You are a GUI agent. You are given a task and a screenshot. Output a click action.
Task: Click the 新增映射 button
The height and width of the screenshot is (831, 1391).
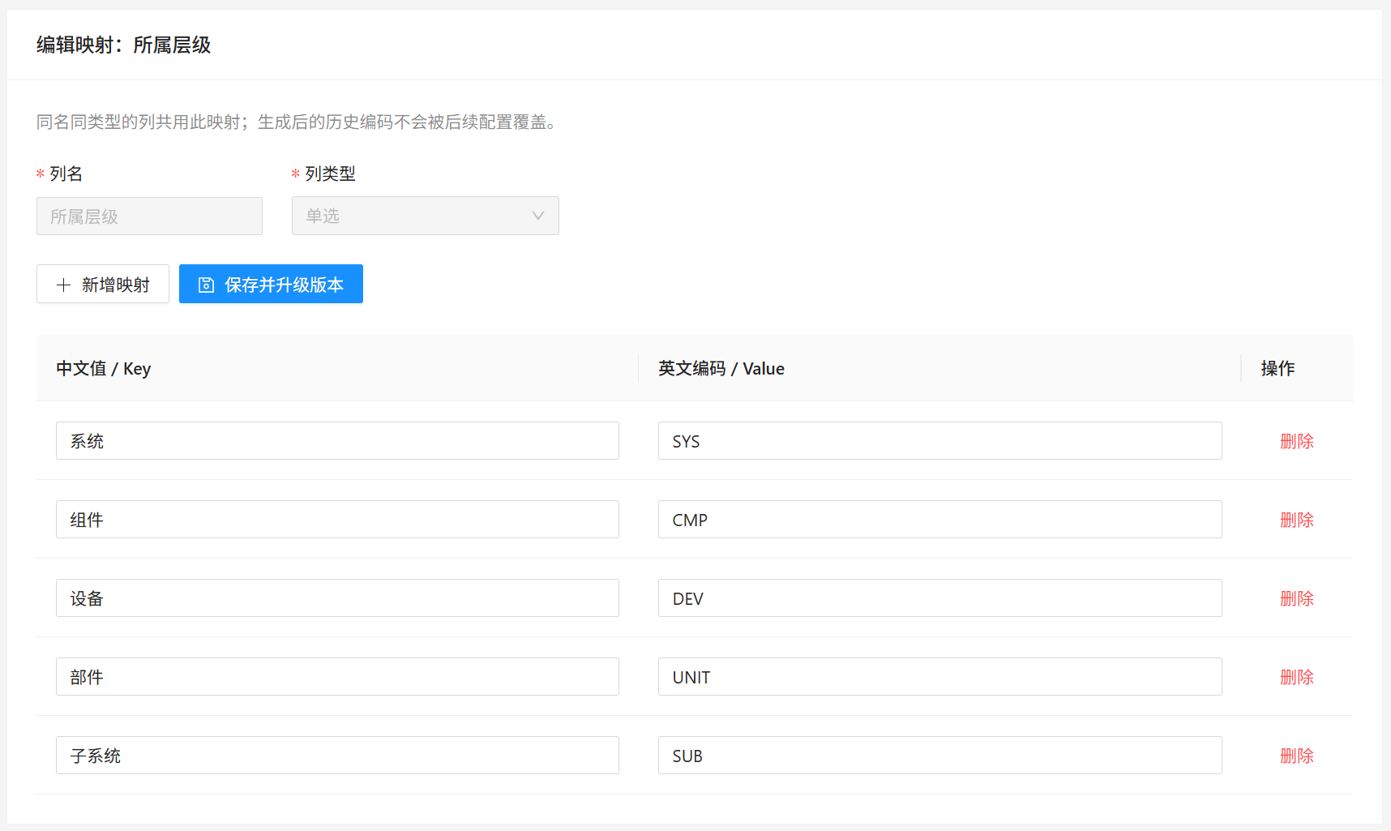point(103,284)
